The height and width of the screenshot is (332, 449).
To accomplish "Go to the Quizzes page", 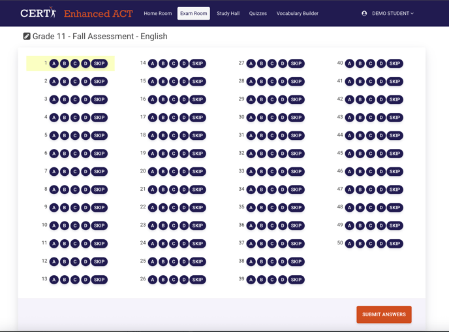I will pyautogui.click(x=258, y=13).
